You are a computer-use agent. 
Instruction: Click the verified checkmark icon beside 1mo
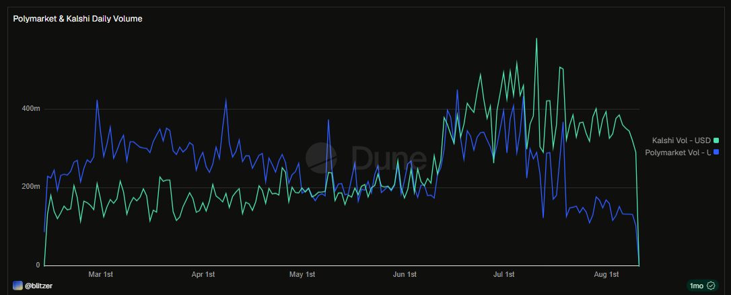[711, 286]
